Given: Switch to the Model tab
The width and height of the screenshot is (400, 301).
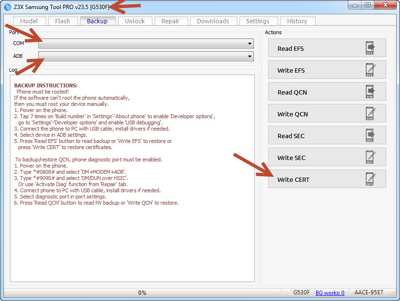Looking at the screenshot, I should pyautogui.click(x=29, y=21).
